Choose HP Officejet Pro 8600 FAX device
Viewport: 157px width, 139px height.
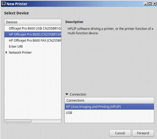click(33, 40)
